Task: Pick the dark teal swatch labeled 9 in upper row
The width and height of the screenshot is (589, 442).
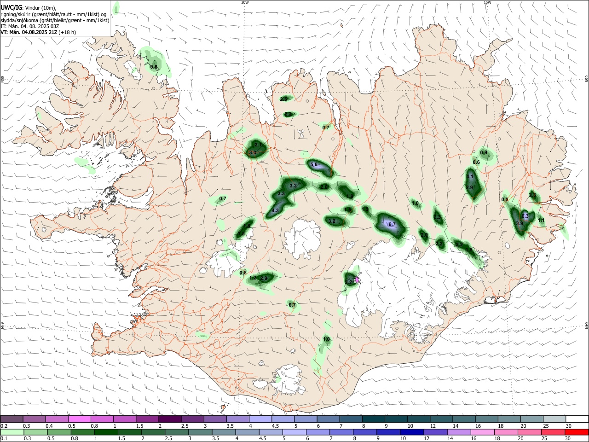Action: [x=396, y=419]
